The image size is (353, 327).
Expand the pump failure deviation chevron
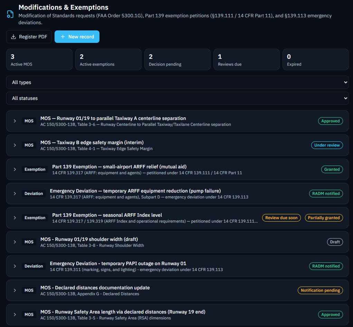(15, 194)
